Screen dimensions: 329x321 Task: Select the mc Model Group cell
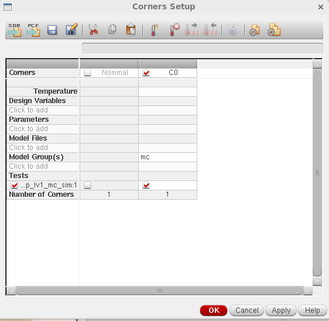(x=167, y=157)
